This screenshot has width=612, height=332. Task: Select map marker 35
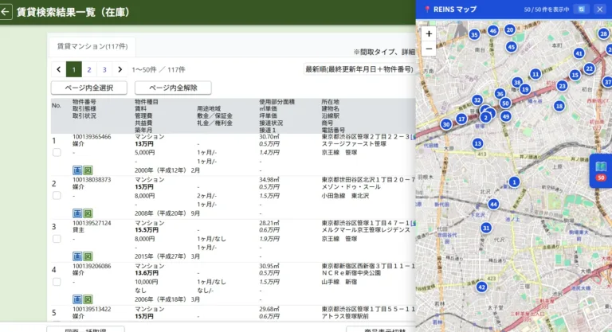point(474,35)
